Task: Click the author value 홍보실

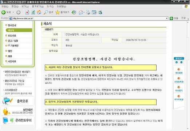Action: point(69,45)
